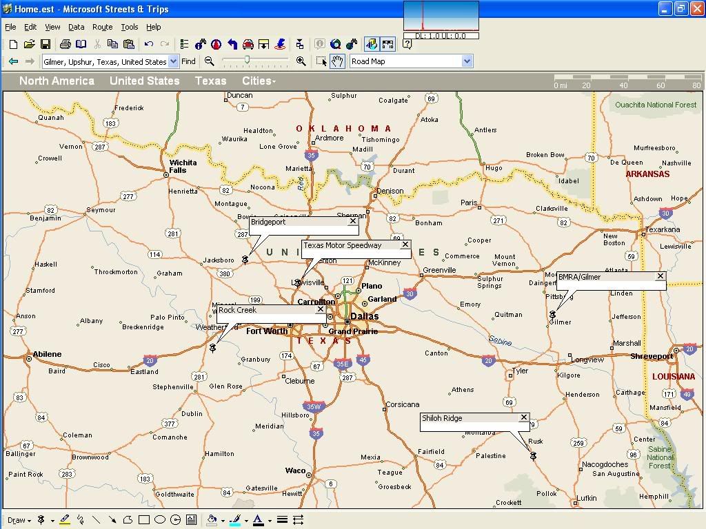The height and width of the screenshot is (529, 706).
Task: Click the location text input field
Action: 105,61
